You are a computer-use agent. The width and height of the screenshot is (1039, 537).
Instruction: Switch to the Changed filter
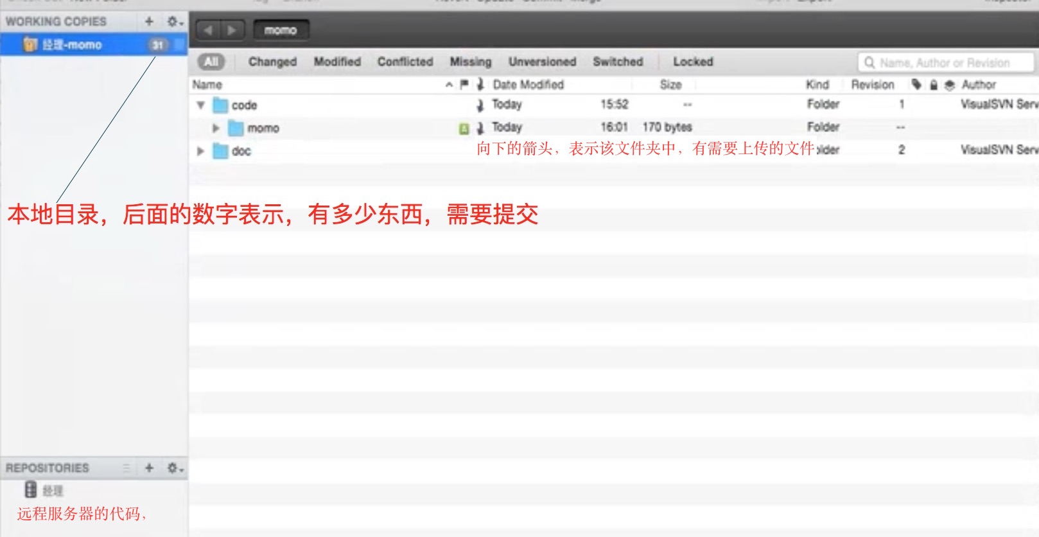click(x=272, y=62)
